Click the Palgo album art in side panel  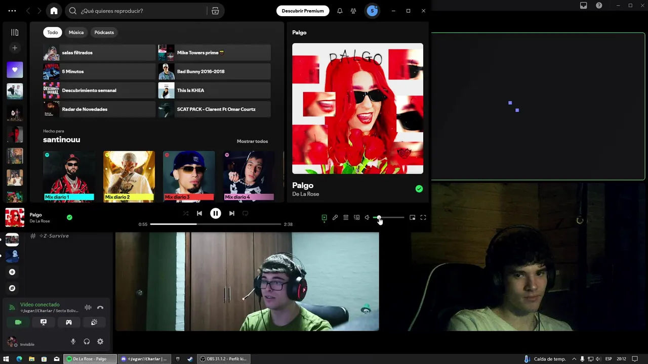(357, 108)
